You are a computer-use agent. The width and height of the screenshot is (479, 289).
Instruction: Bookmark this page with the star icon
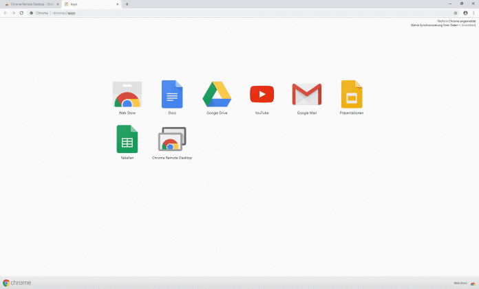tap(456, 13)
